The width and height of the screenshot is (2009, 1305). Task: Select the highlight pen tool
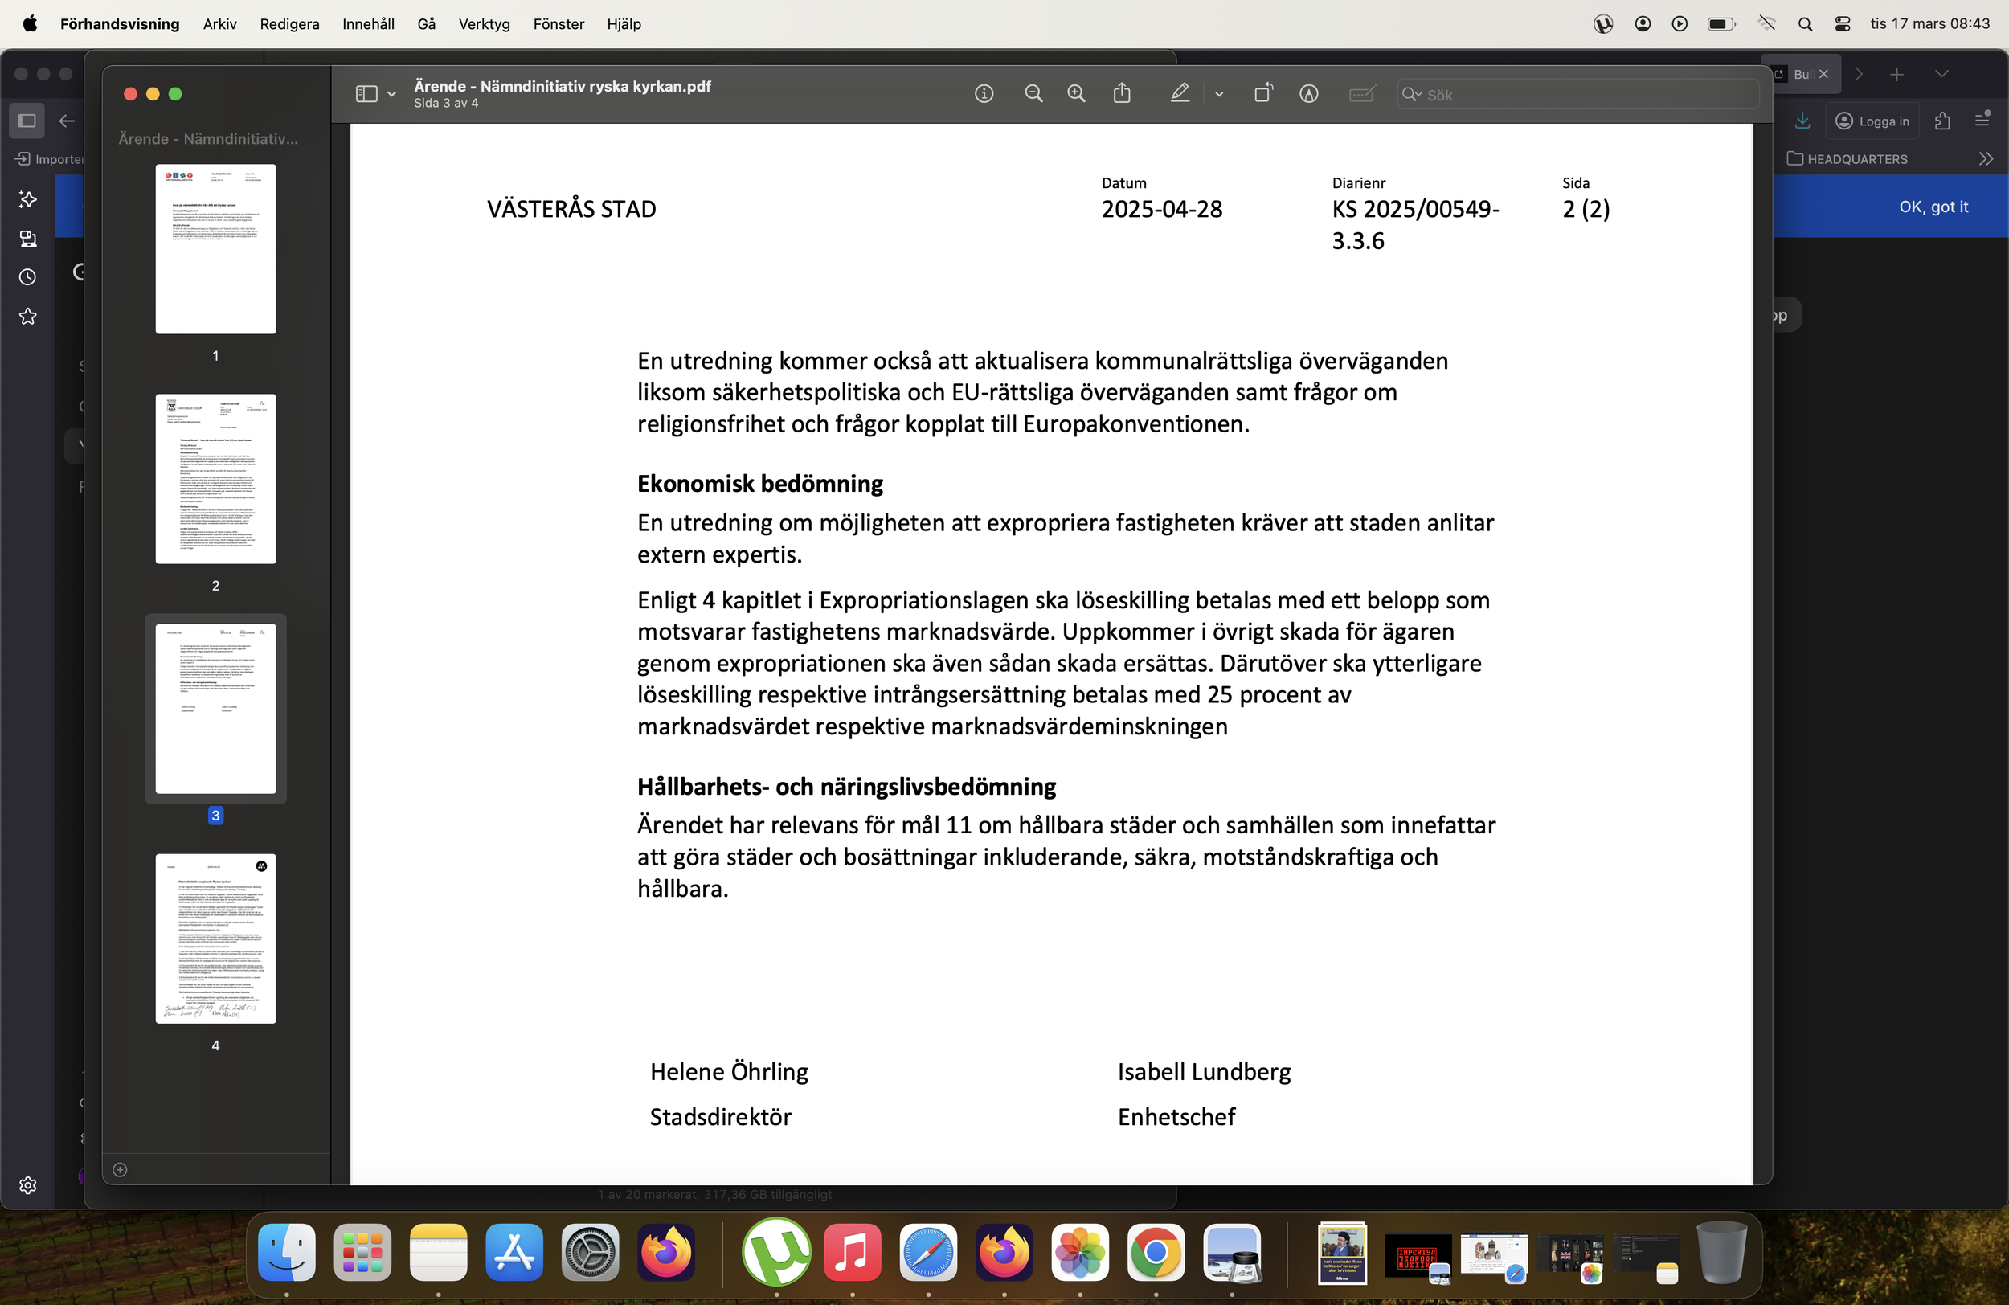point(1180,94)
